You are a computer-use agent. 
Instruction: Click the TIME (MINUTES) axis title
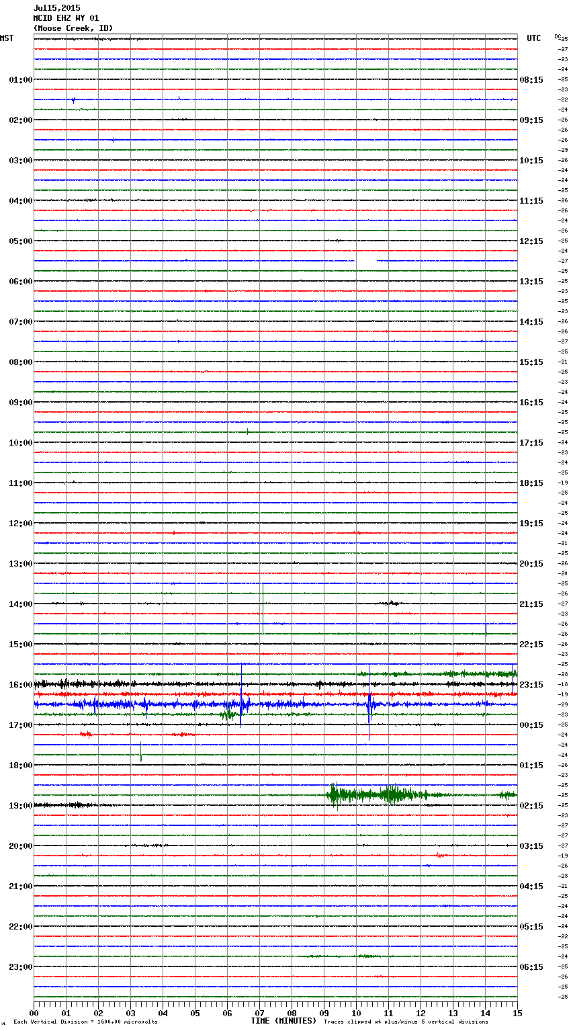[283, 1021]
